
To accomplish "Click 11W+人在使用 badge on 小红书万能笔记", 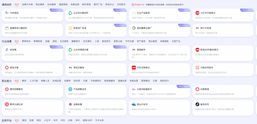I will tap(247, 10).
